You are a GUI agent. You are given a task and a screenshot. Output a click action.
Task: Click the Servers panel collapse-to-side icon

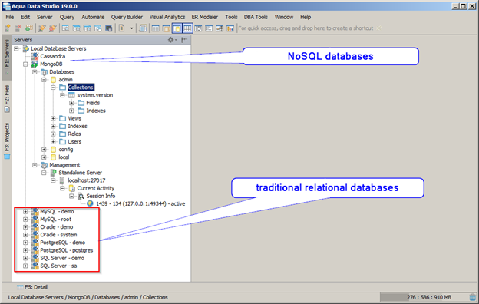pyautogui.click(x=184, y=40)
